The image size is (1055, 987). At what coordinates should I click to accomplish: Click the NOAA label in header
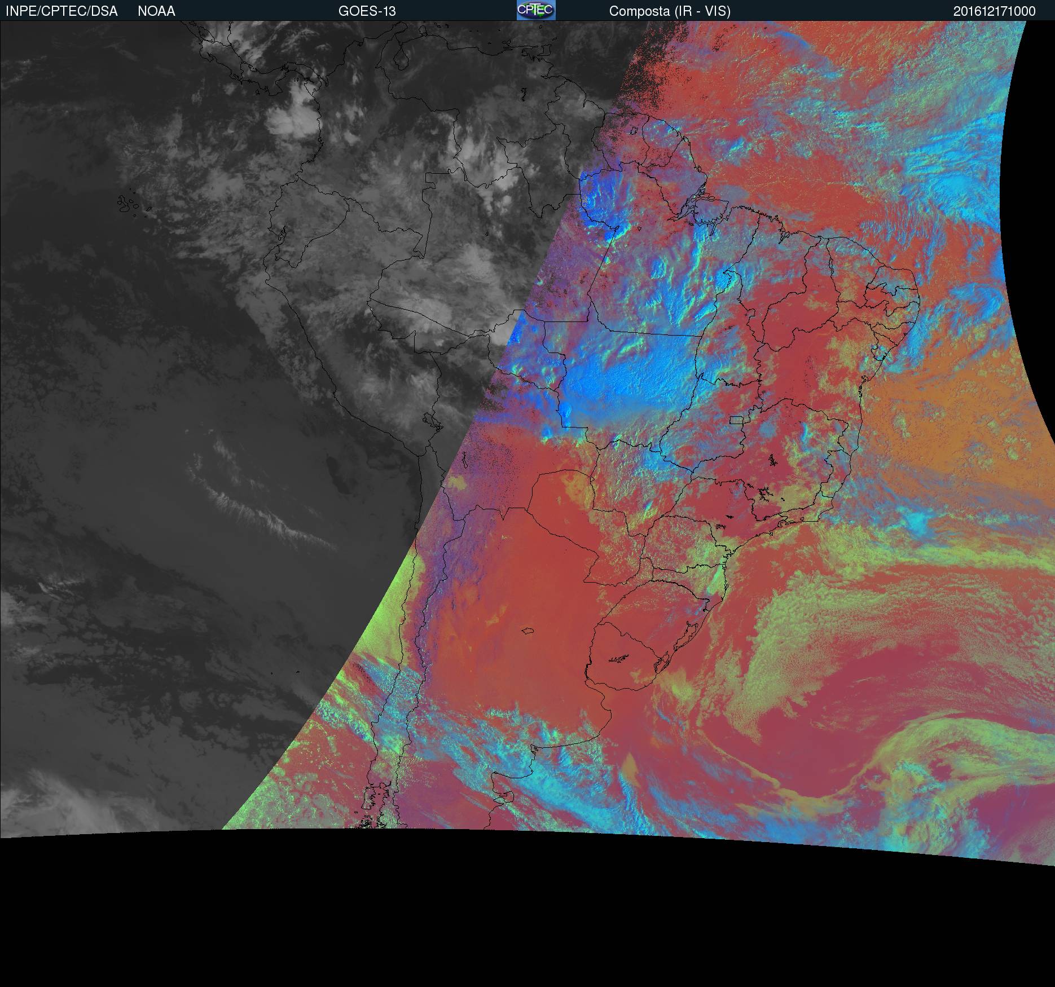click(x=156, y=11)
